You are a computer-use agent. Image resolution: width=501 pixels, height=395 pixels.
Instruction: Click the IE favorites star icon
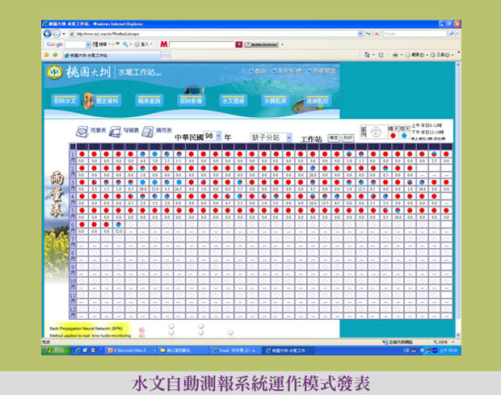click(47, 54)
